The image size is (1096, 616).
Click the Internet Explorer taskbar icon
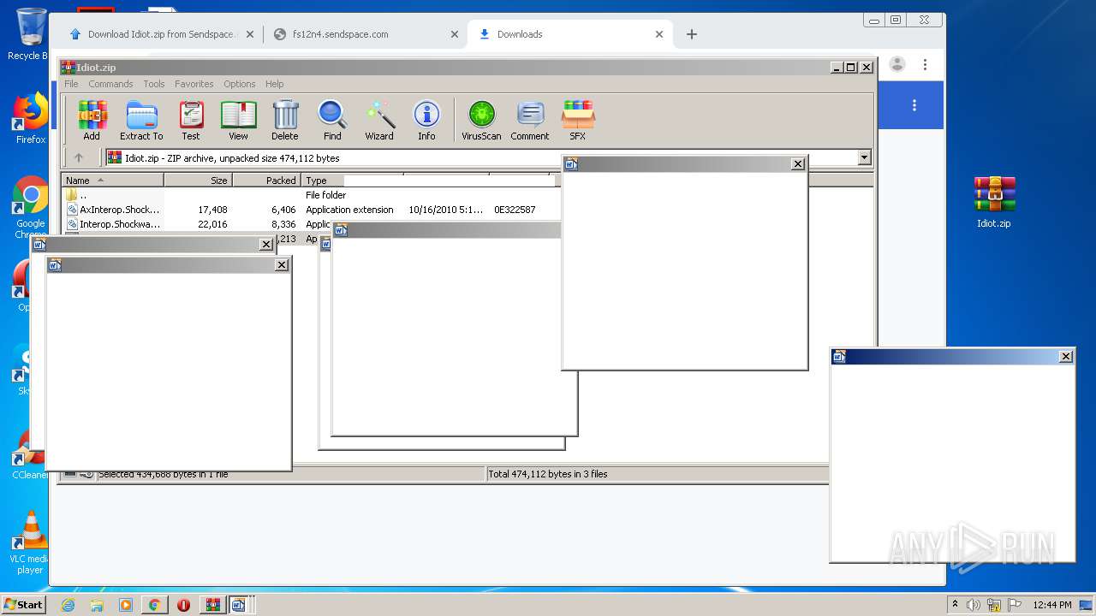[x=68, y=605]
